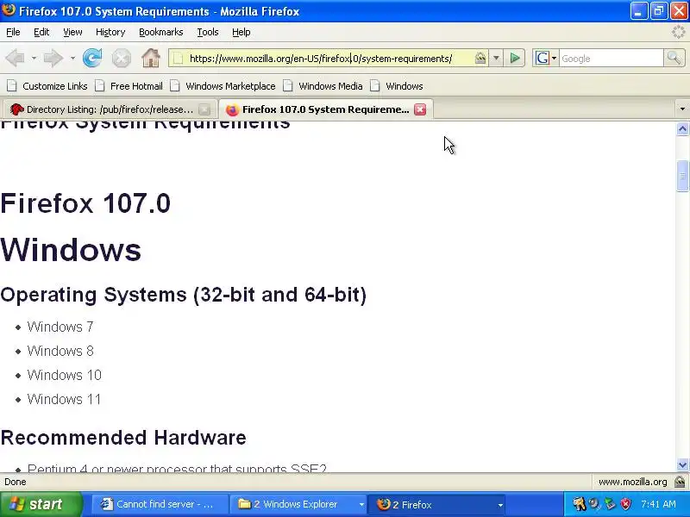Click the scrollbar down arrow

(x=682, y=464)
